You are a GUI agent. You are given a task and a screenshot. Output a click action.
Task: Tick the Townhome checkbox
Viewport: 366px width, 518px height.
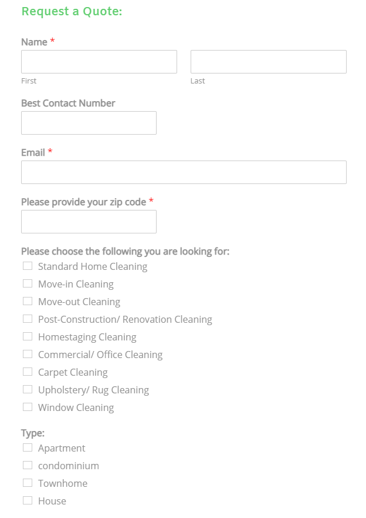(x=28, y=483)
